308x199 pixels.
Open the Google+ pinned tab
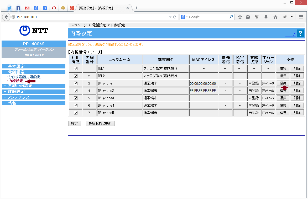[72, 8]
